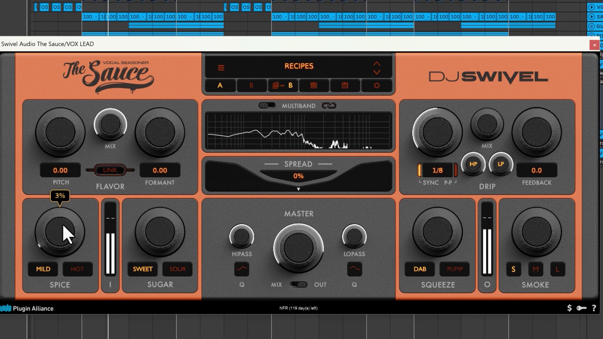Click the Flavor Pitch knob
The image size is (603, 339).
60,132
